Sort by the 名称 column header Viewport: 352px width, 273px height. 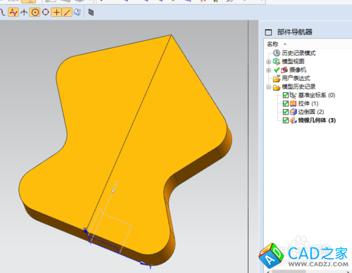point(272,44)
